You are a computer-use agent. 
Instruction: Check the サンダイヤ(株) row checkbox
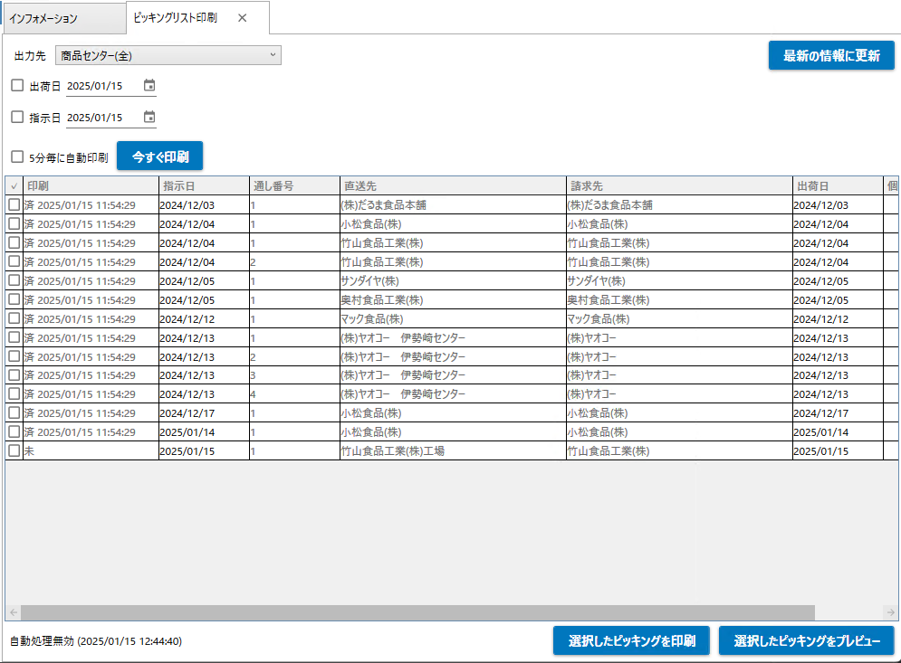pos(14,280)
